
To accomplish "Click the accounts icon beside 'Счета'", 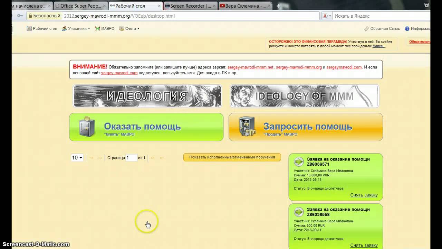I will (x=122, y=29).
